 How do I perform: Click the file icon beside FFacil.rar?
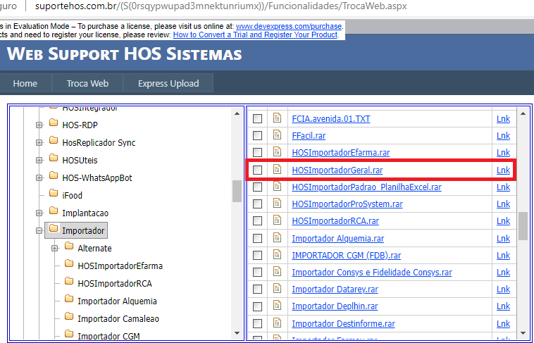point(278,135)
